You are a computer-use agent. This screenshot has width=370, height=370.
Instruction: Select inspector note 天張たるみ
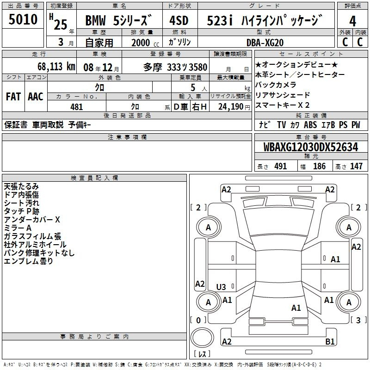pyautogui.click(x=21, y=186)
